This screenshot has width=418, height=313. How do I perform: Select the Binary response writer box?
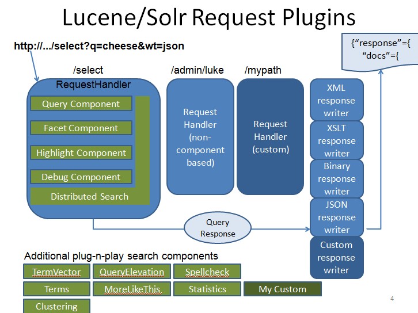[337, 179]
